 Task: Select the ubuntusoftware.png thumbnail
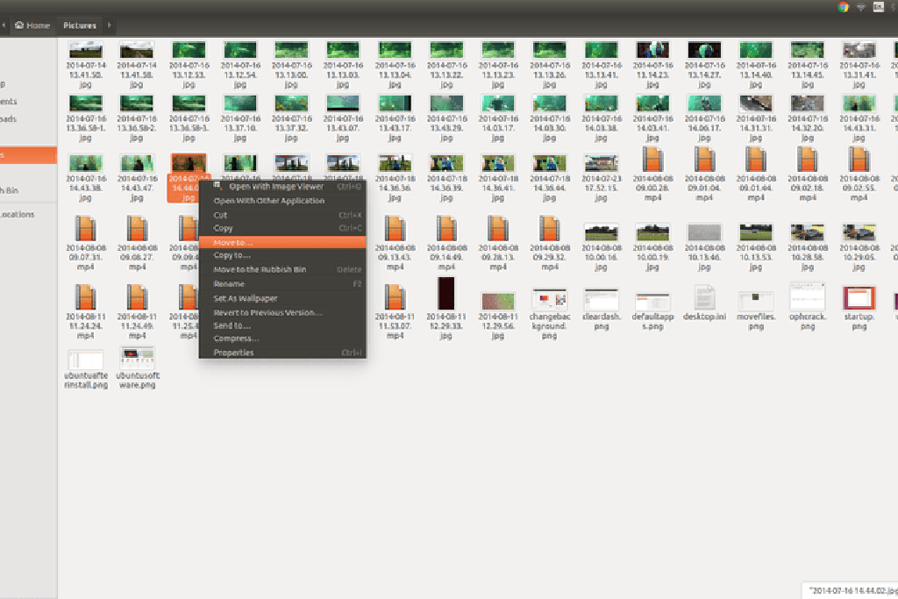(x=137, y=359)
